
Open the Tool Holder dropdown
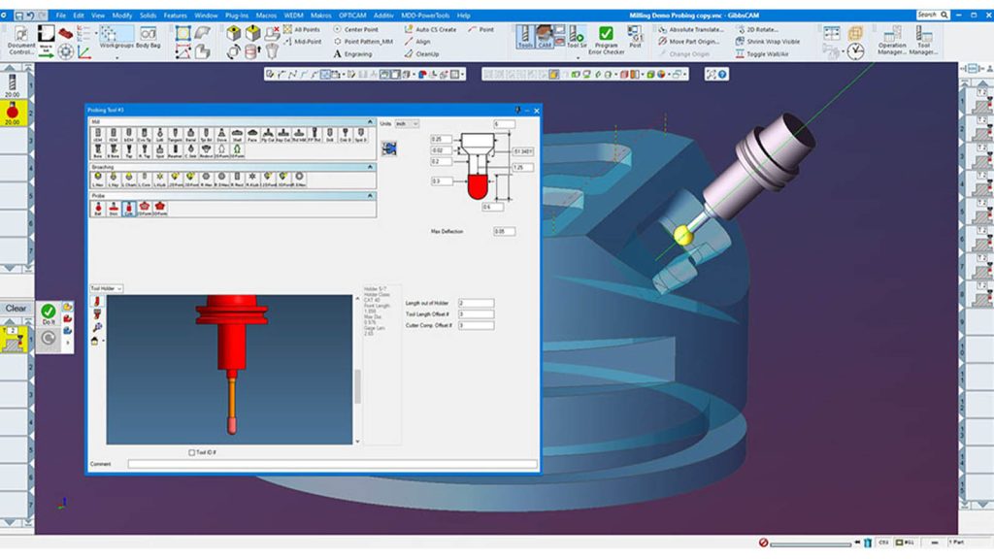(x=106, y=288)
